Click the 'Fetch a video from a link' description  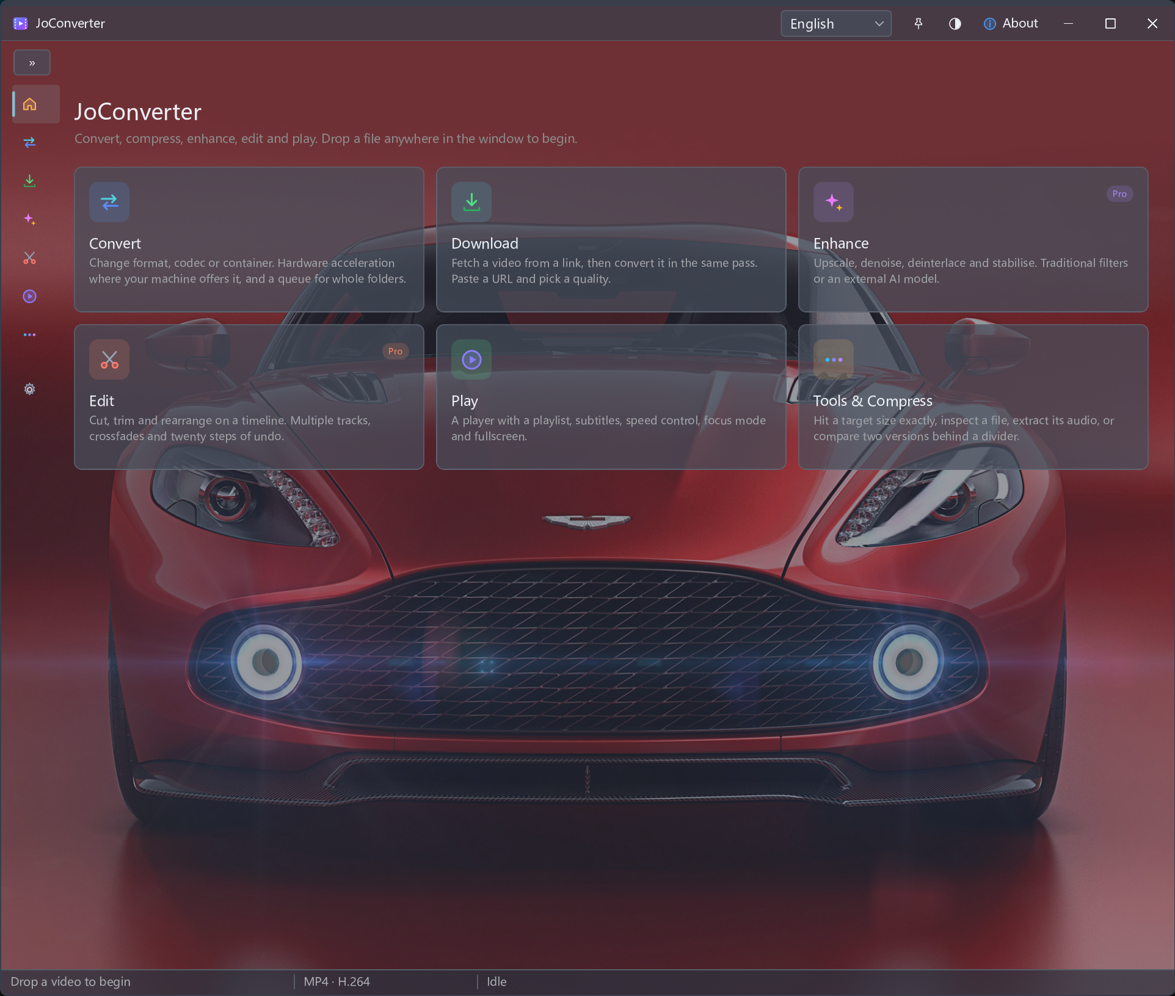605,271
